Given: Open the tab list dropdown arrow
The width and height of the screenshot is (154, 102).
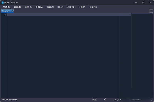Looking at the screenshot, I should pyautogui.click(x=151, y=11).
